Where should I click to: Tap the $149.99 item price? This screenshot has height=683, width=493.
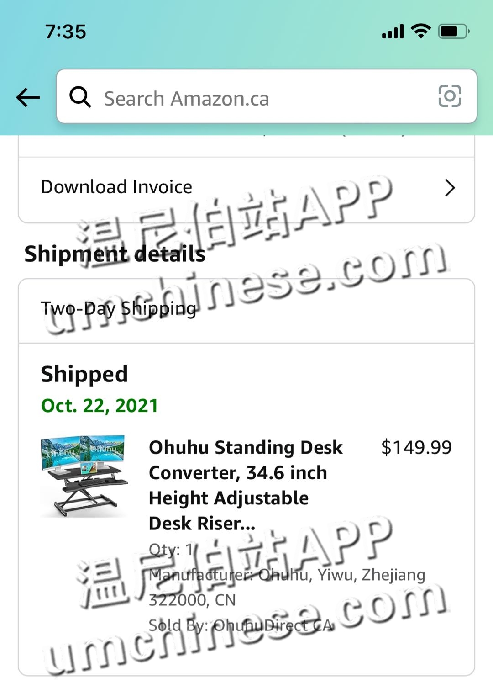click(x=416, y=447)
